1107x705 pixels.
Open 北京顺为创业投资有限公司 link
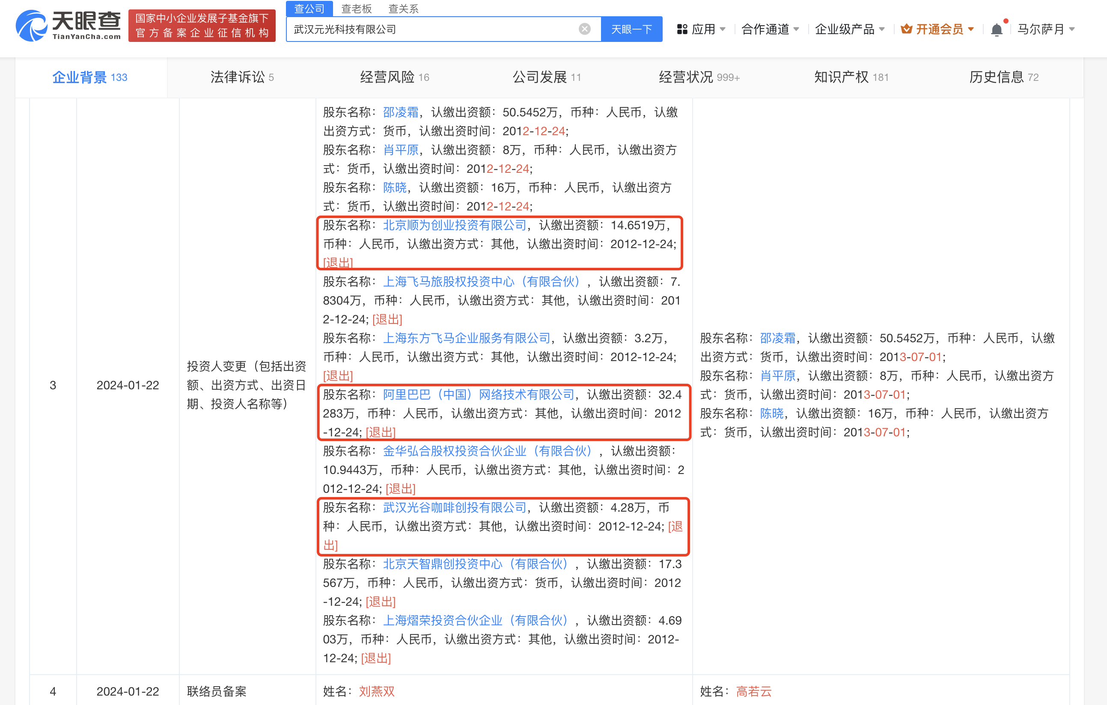[x=454, y=225]
